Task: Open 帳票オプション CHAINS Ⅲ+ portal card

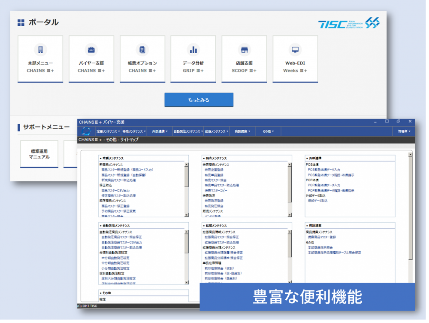Action: coord(142,59)
